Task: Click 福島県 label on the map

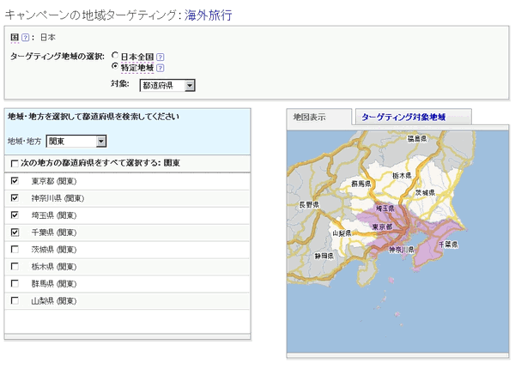Action: coord(417,139)
